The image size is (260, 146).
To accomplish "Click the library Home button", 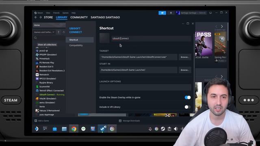I will [49, 25].
